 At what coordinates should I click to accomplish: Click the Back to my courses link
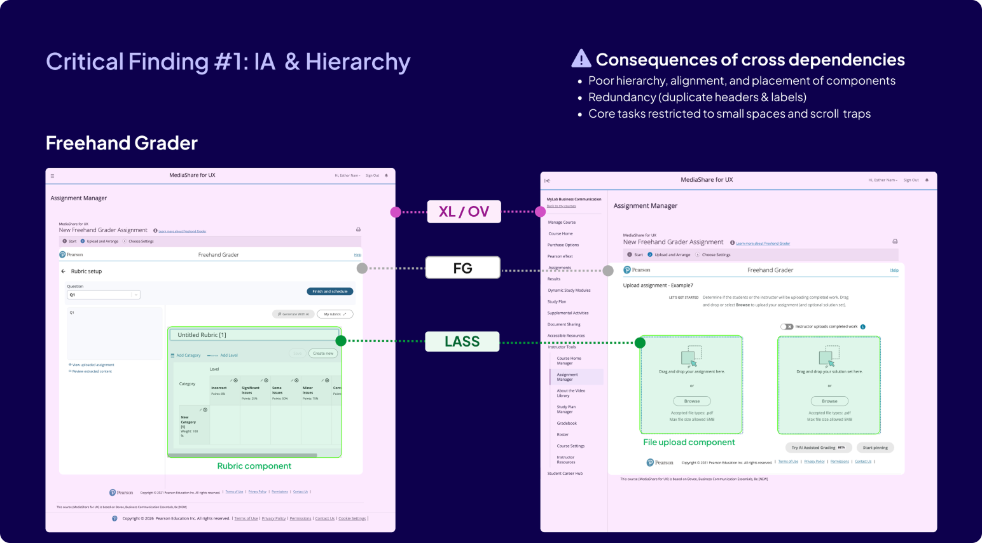[x=561, y=206]
